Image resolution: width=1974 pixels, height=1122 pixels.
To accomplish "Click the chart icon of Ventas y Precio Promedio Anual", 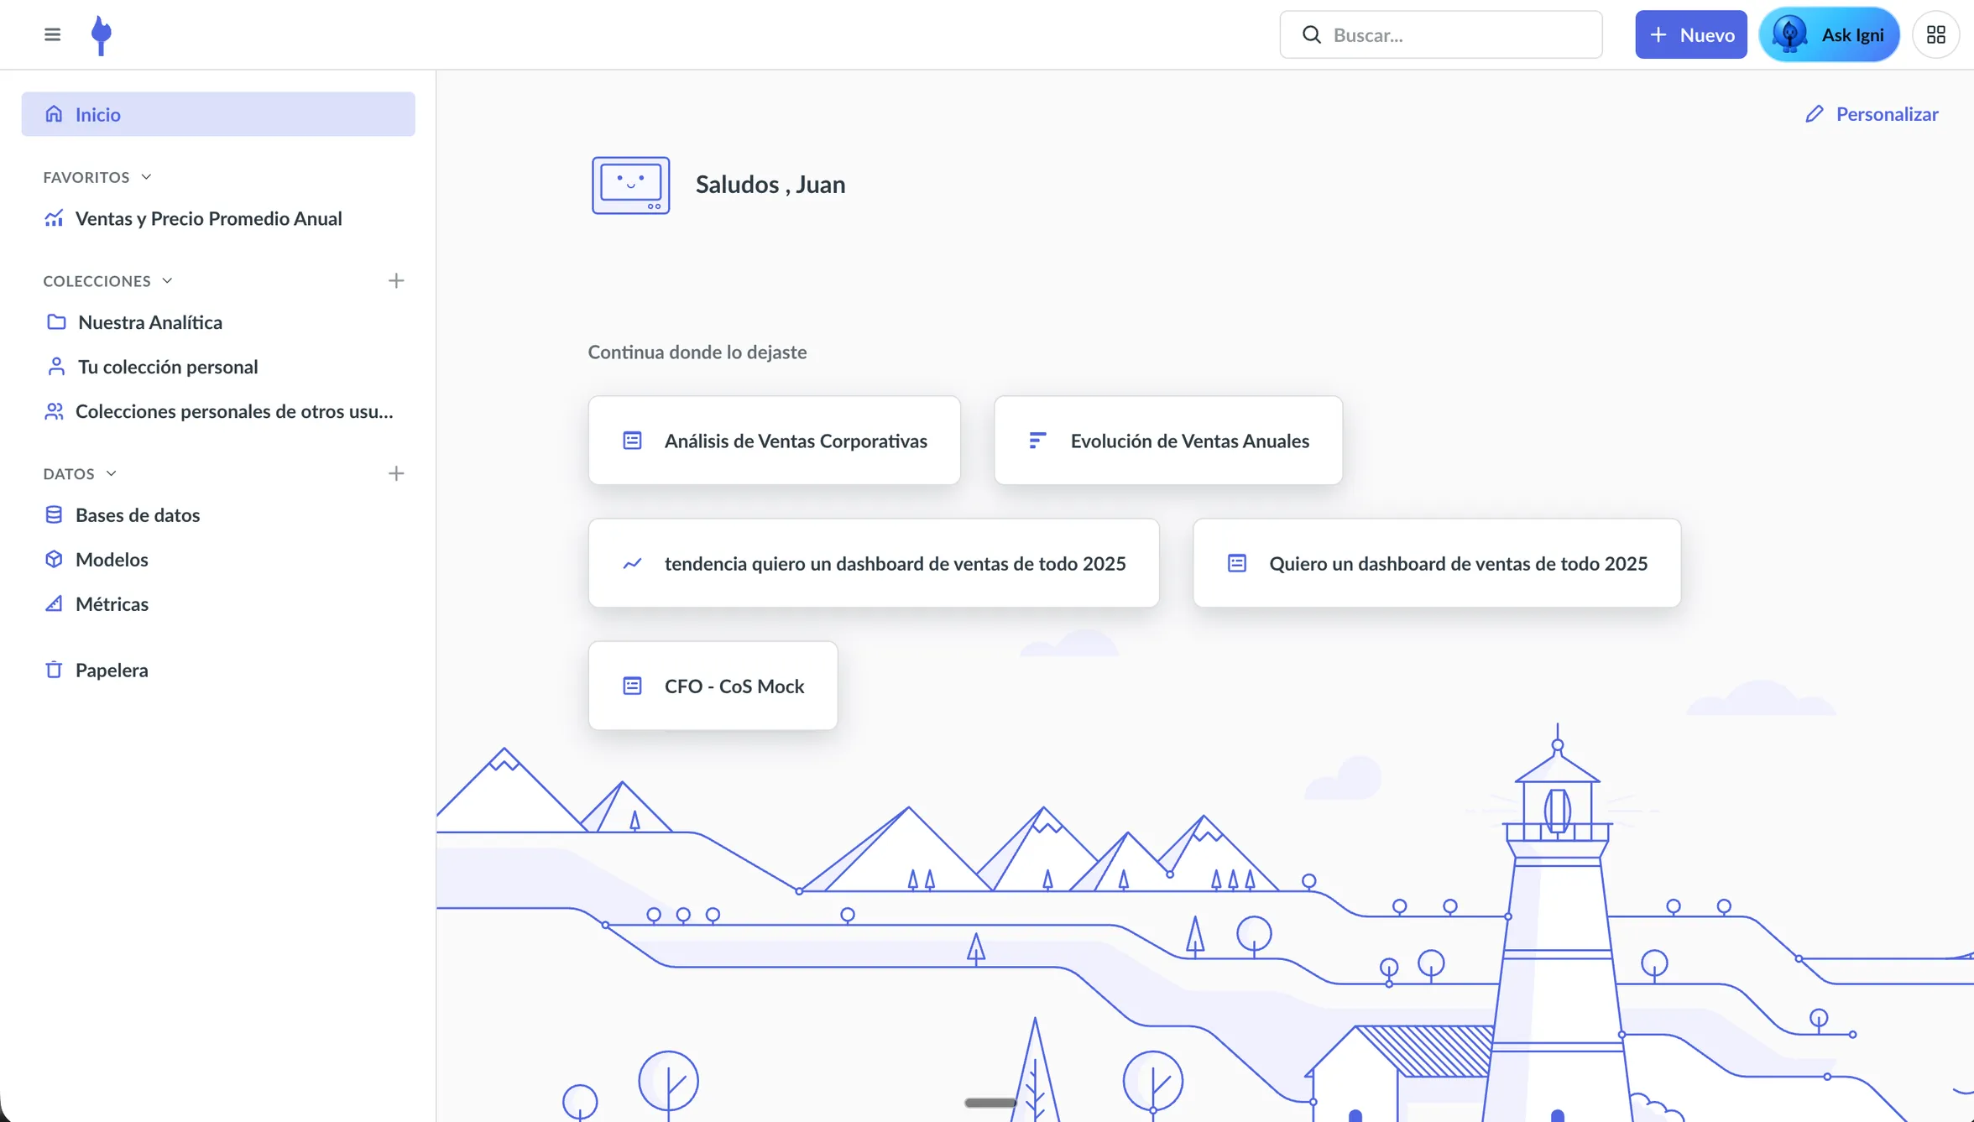I will coord(54,218).
